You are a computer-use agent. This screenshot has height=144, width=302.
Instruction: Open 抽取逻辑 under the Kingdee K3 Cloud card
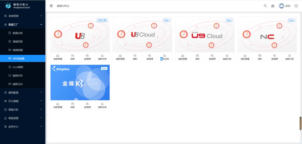[x=58, y=105]
